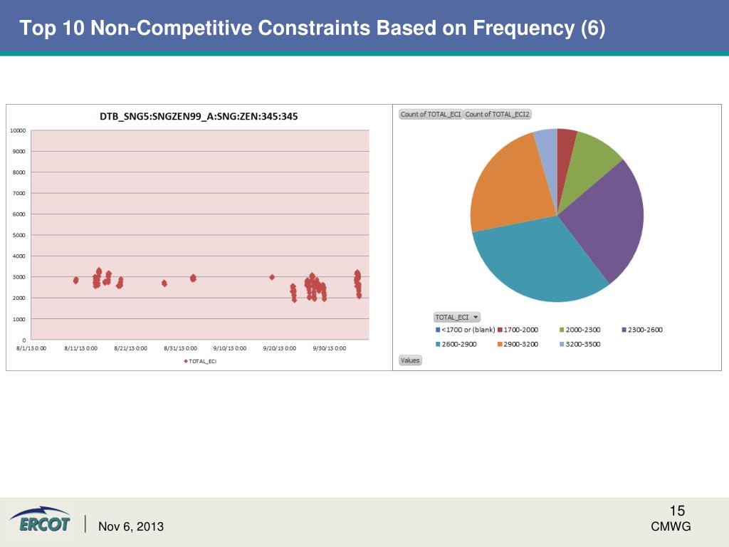Image resolution: width=729 pixels, height=547 pixels.
Task: Click the orange pie slice
Action: pos(509,185)
